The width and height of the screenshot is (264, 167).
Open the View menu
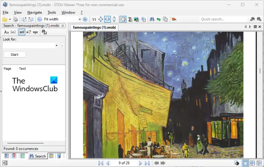pyautogui.click(x=18, y=12)
